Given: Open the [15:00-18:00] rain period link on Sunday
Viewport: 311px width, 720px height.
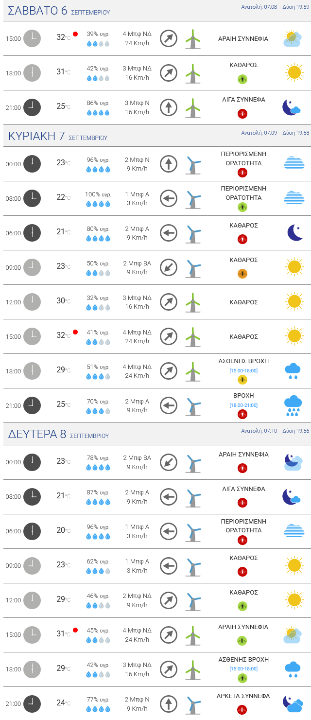Looking at the screenshot, I should pyautogui.click(x=243, y=370).
